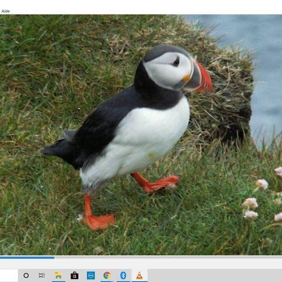Launch File Explorer from the taskbar
282x282 pixels.
tap(58, 276)
